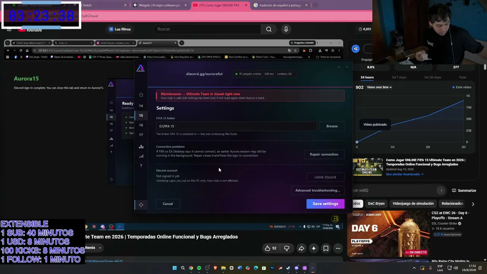Open more actions menu below the video
The image size is (487, 274).
338,249
